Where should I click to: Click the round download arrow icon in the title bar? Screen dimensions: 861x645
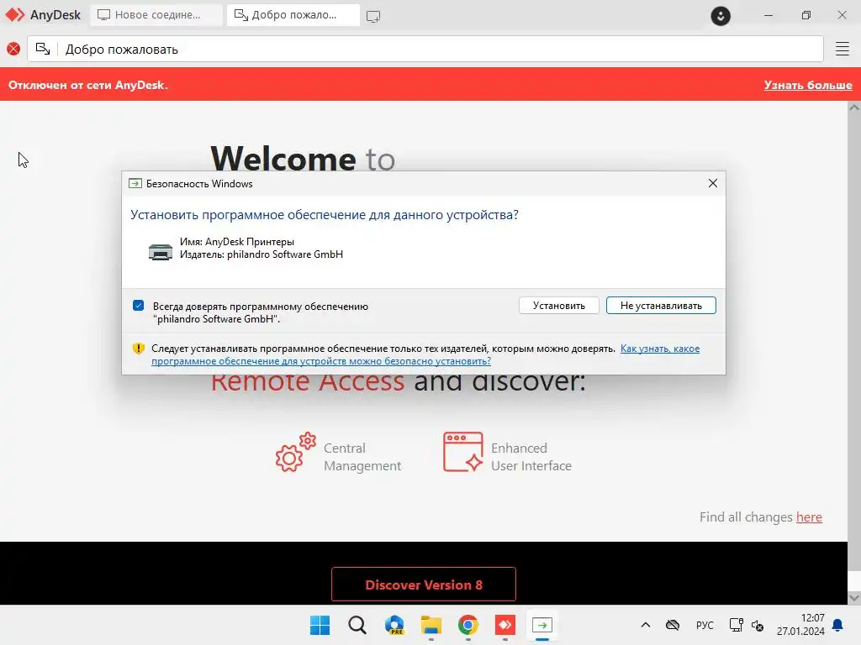pos(721,16)
